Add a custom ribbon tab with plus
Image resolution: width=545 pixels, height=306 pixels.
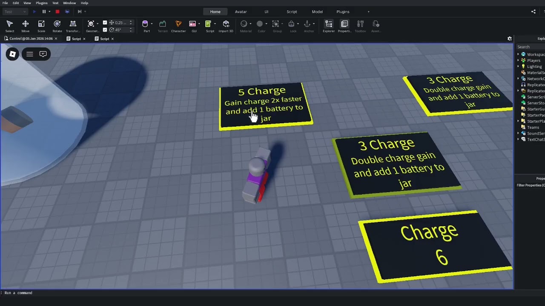(369, 11)
